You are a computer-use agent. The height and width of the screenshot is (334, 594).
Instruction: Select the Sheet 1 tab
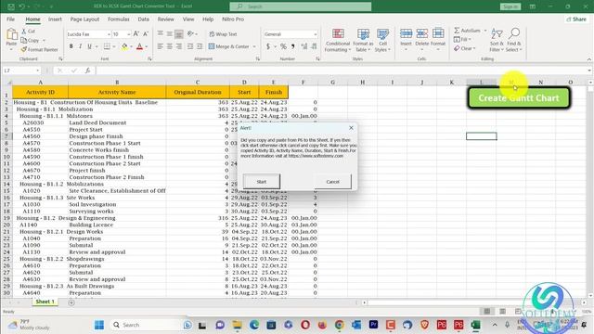(x=45, y=302)
